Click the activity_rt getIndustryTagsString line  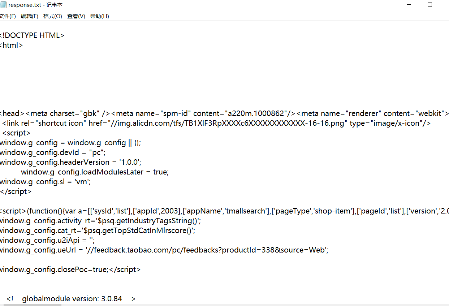click(100, 221)
